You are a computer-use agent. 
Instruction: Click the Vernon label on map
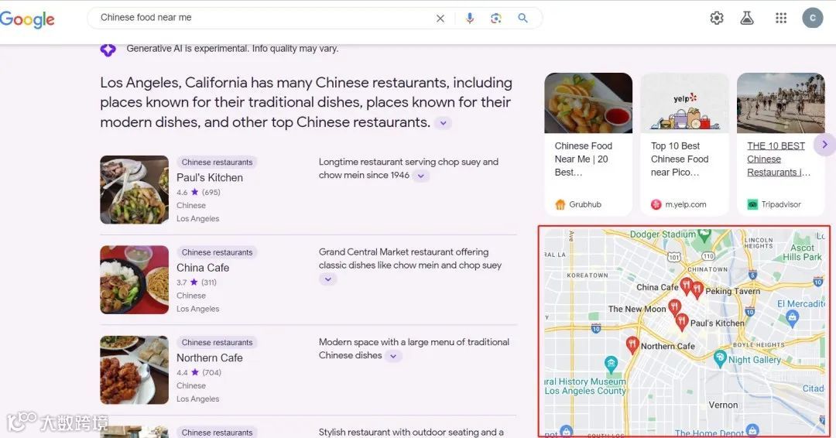tap(724, 405)
